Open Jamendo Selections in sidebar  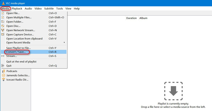(18, 75)
